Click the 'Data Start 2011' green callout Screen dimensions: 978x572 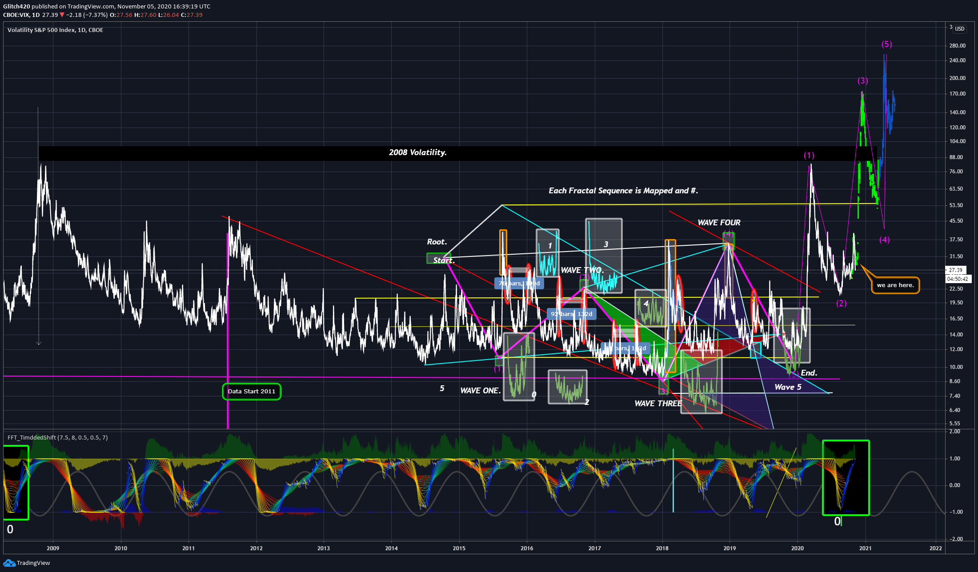tap(252, 391)
